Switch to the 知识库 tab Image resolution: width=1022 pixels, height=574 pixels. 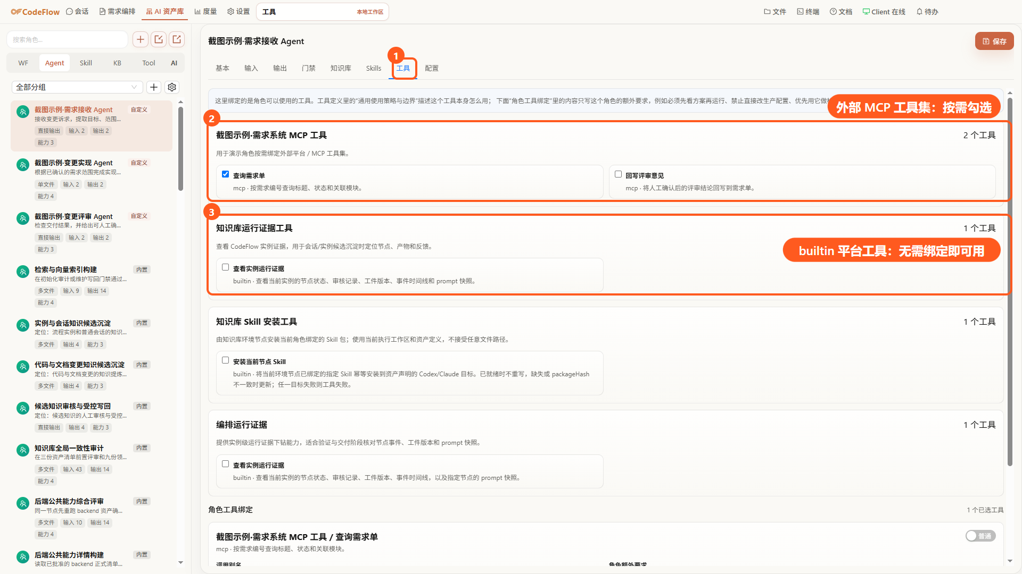click(341, 68)
